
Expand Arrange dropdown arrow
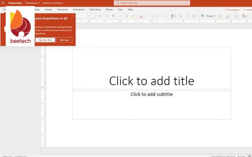click(247, 16)
